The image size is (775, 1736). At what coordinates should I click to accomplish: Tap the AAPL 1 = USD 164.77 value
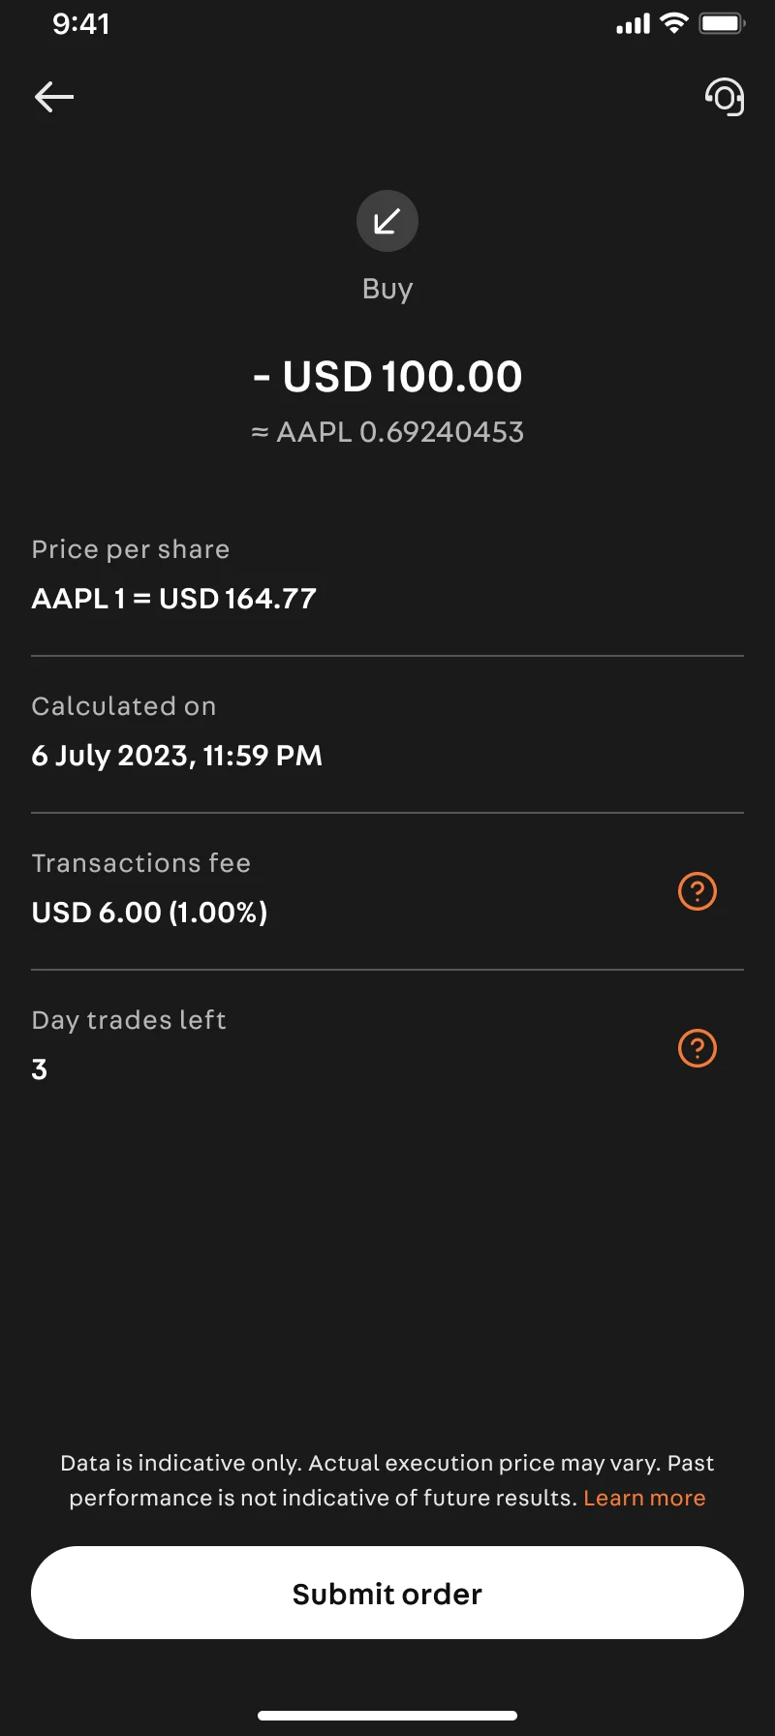pyautogui.click(x=174, y=599)
